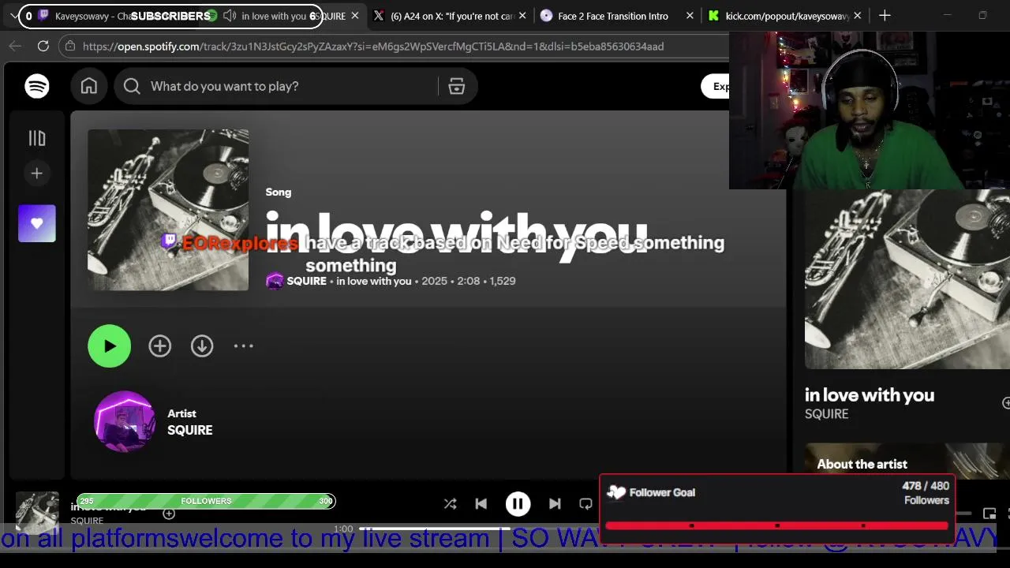This screenshot has height=568, width=1010.
Task: Click the Spotify logo
Action: click(37, 86)
